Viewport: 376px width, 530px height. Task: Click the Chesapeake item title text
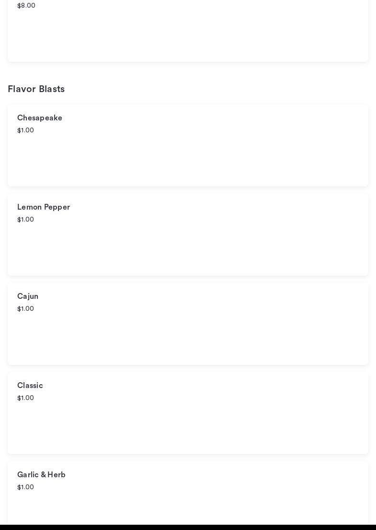click(x=39, y=118)
